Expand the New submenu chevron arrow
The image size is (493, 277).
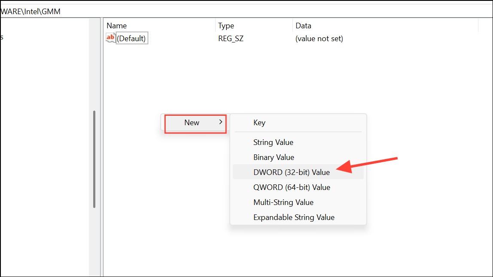point(221,122)
